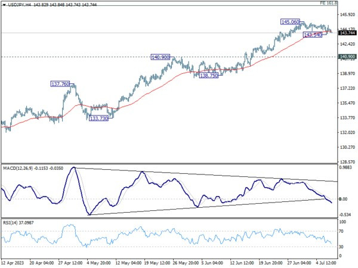Image resolution: width=358 pixels, height=268 pixels.
Task: Click the 27 Apr 12:00 time label
Action: click(70, 263)
